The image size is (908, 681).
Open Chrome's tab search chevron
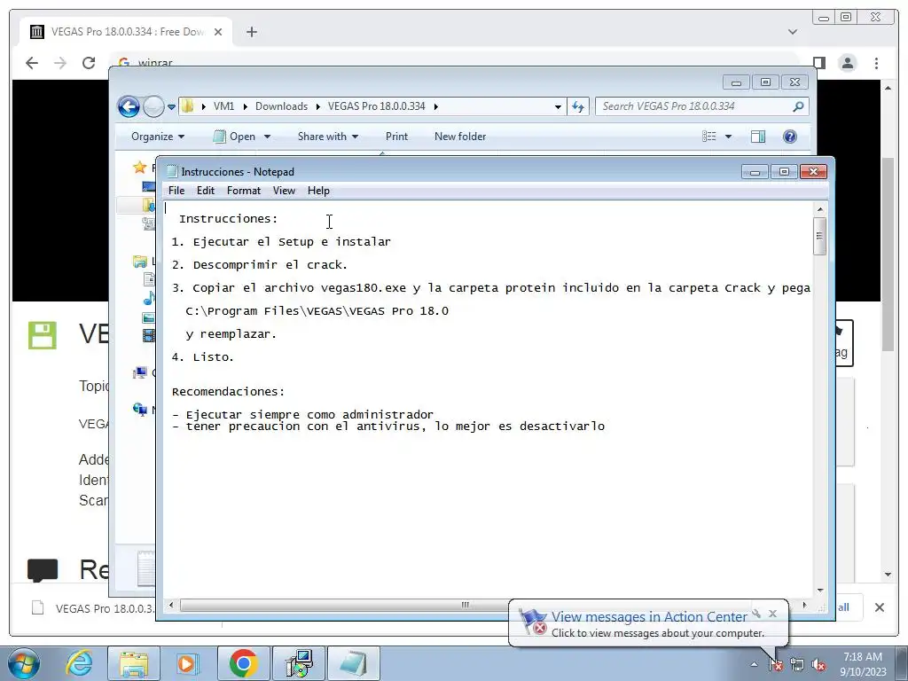793,32
